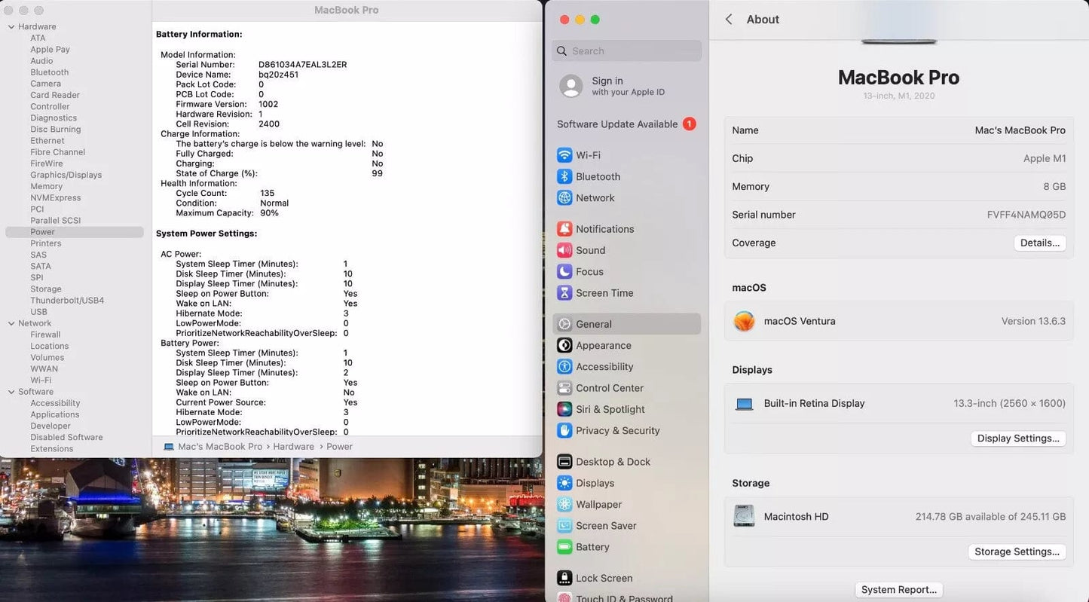Select Storage in Hardware list

(46, 289)
